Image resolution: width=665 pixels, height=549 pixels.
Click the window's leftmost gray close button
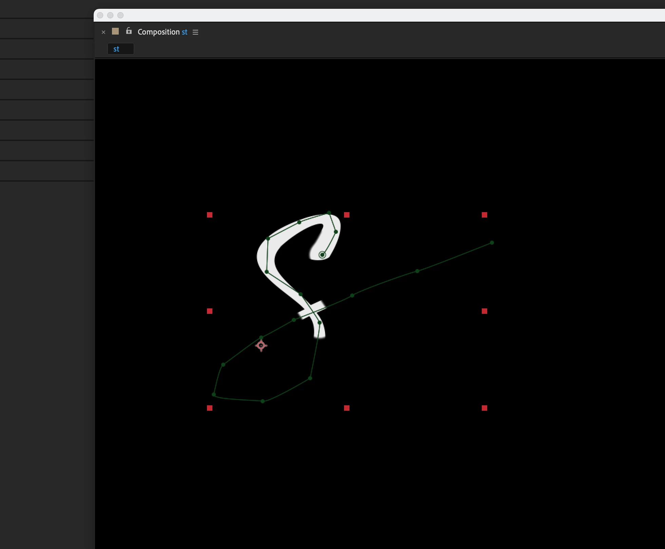click(100, 15)
